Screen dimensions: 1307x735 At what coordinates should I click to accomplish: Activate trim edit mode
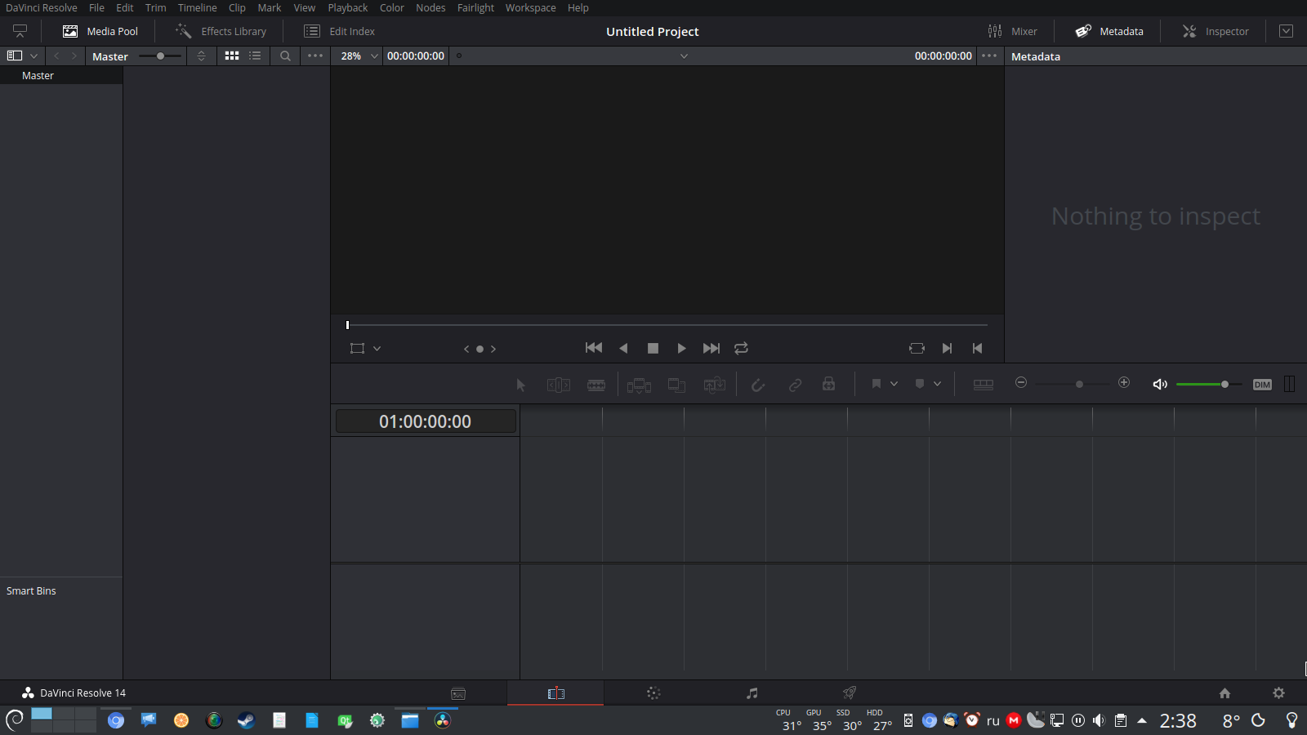(558, 384)
